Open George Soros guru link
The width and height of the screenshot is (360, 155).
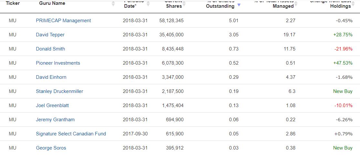[x=51, y=148]
